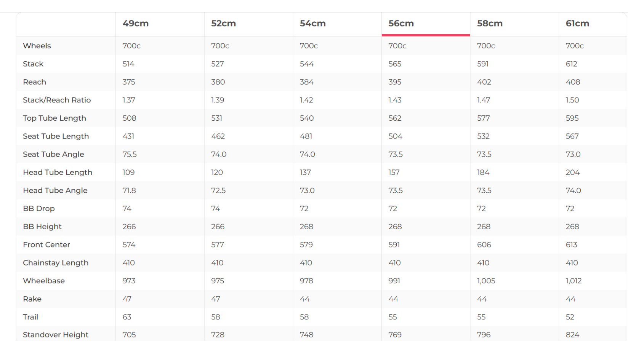628x353 pixels.
Task: Click the BB Drop row label
Action: click(x=39, y=209)
